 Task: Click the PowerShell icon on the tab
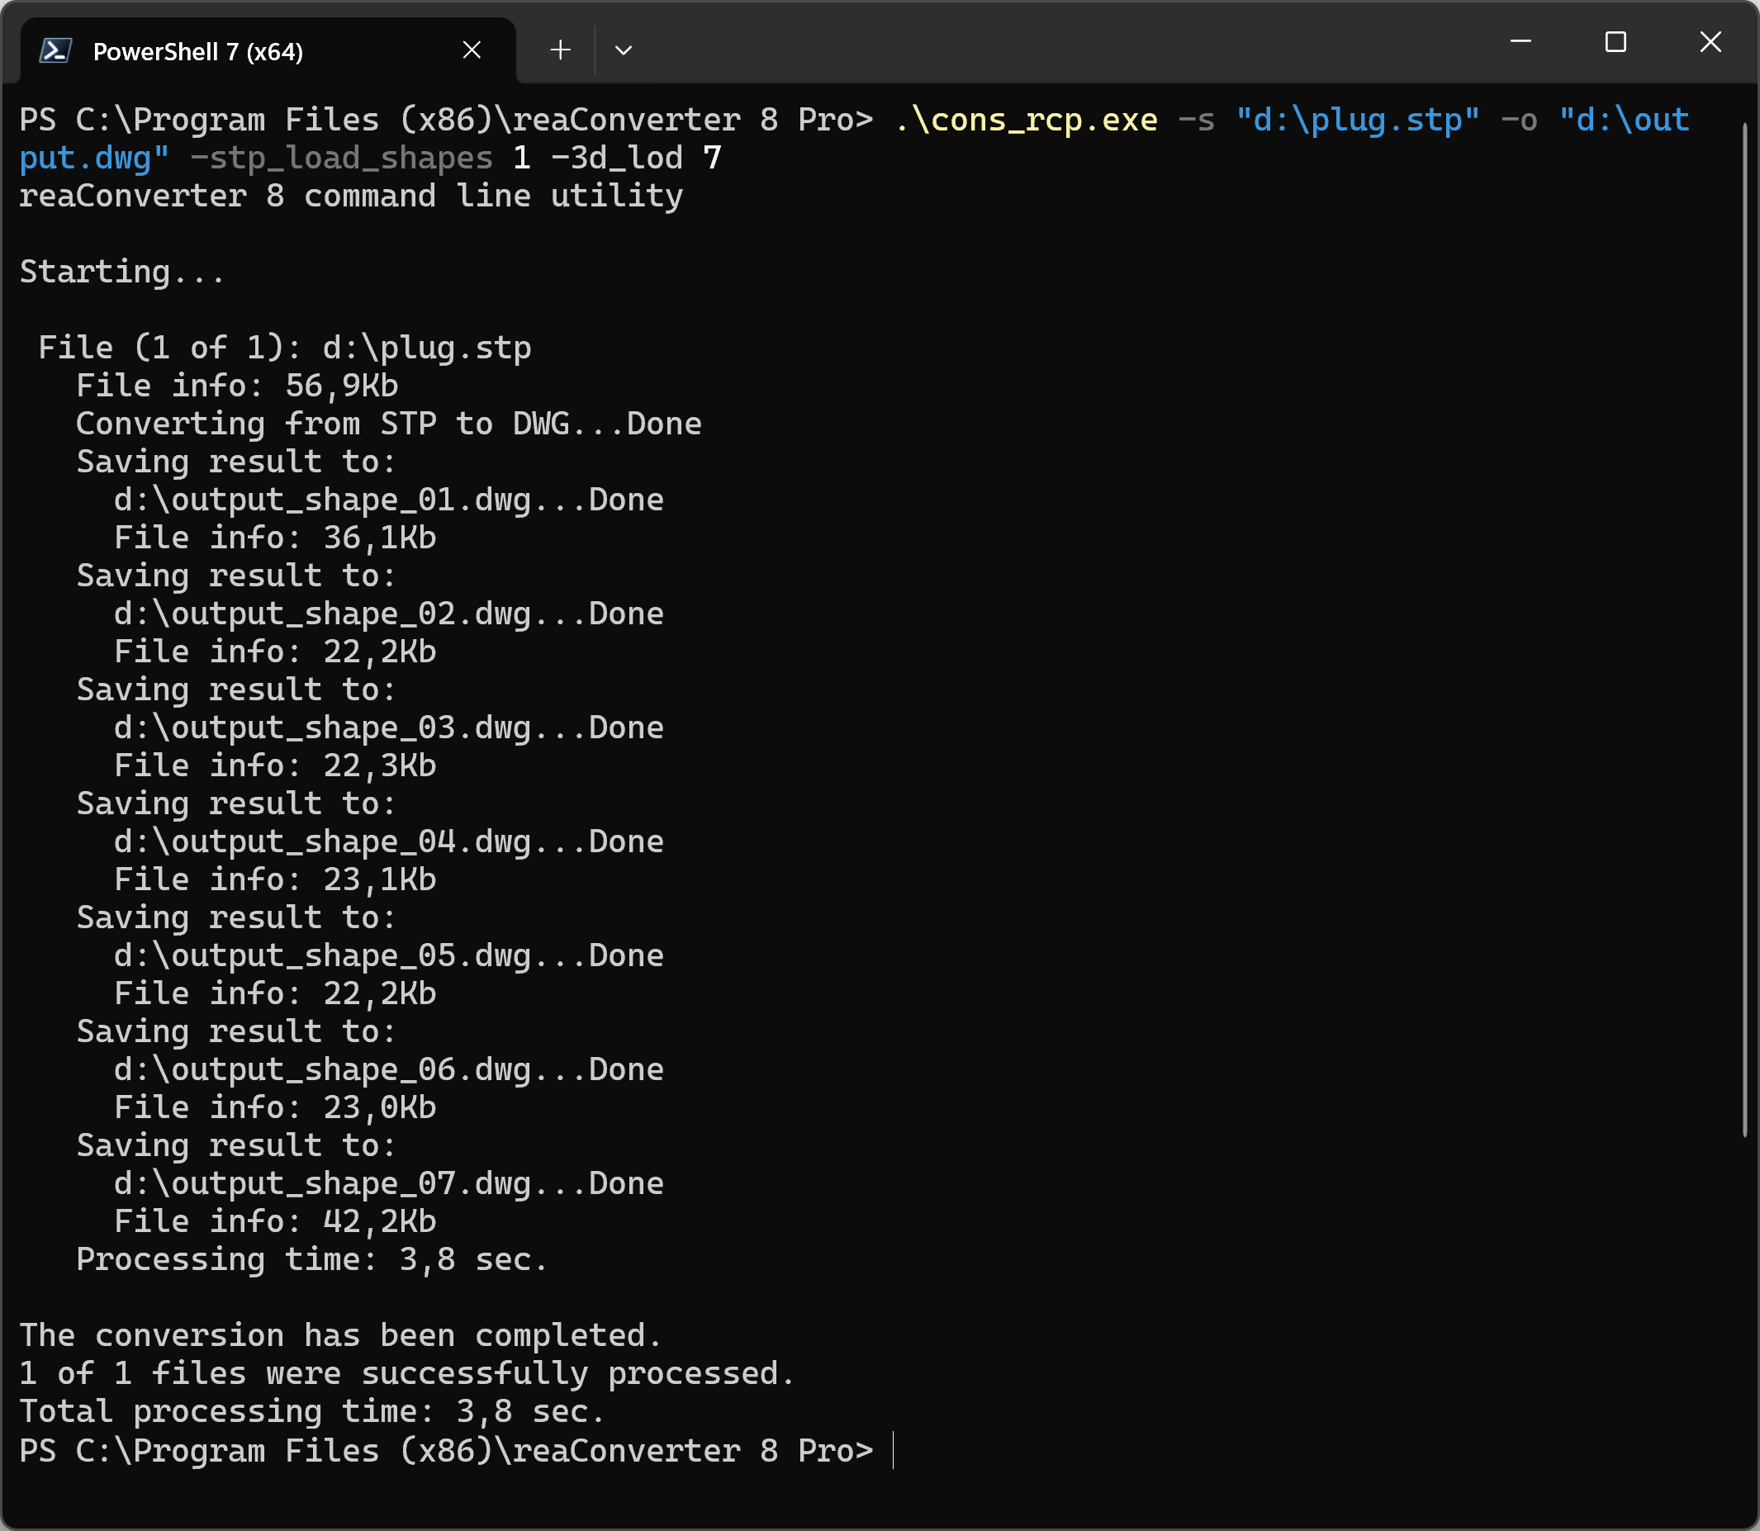(x=53, y=50)
